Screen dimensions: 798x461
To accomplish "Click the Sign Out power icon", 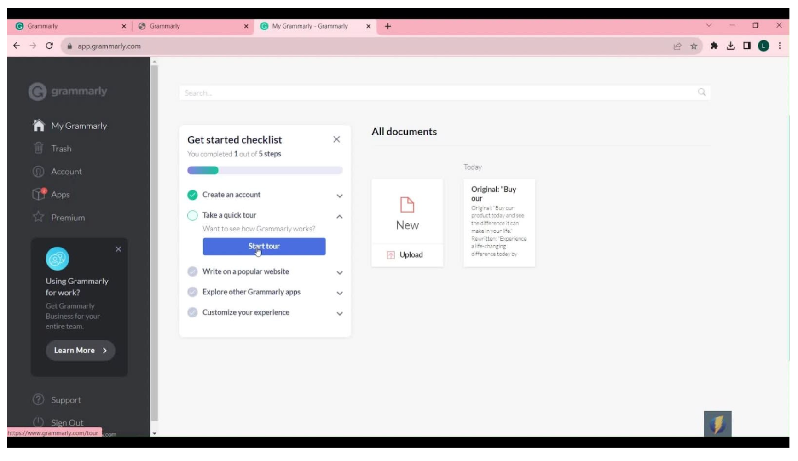I will point(39,422).
